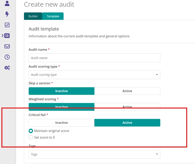Screen dimensions: 195x164
Task: Open the Audit scoring type dropdown
Action: 94,75
